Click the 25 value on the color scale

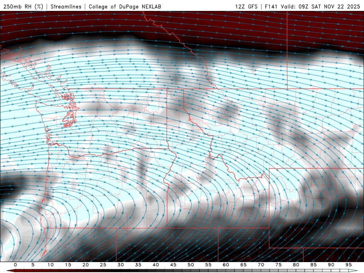click(x=103, y=265)
